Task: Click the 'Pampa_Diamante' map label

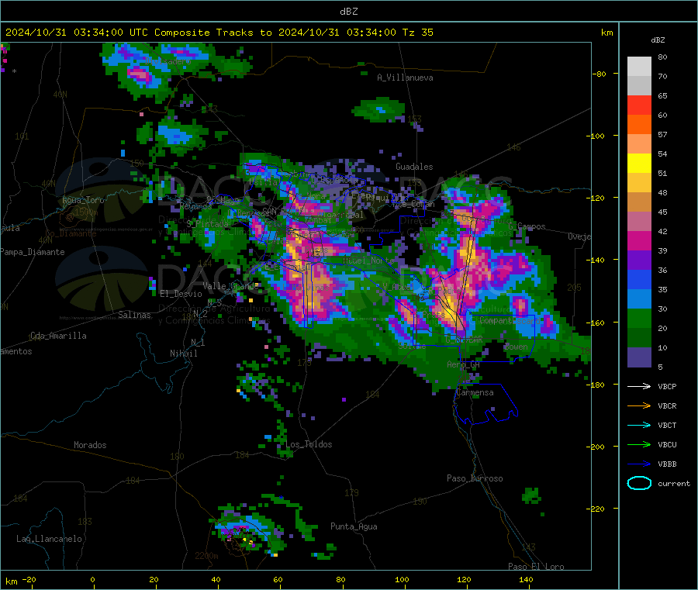Action: 32,252
